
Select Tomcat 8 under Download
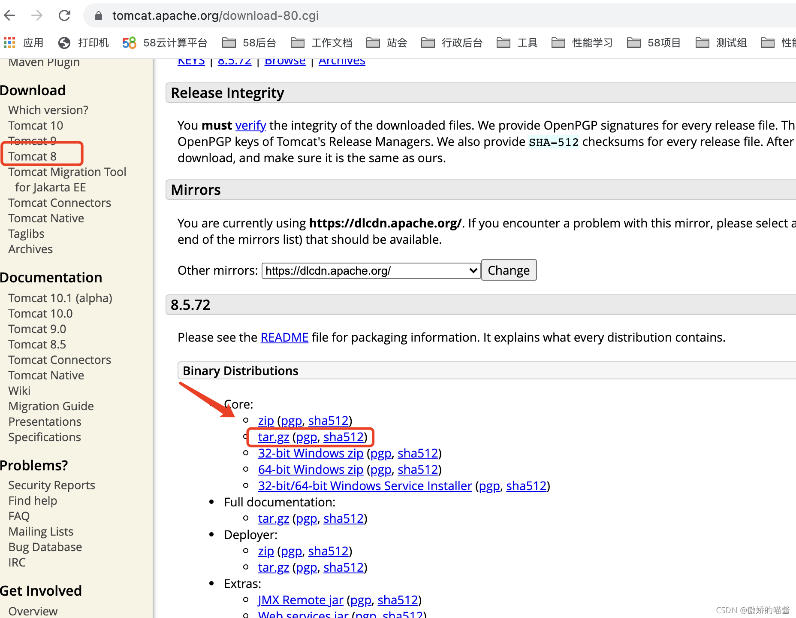[32, 157]
